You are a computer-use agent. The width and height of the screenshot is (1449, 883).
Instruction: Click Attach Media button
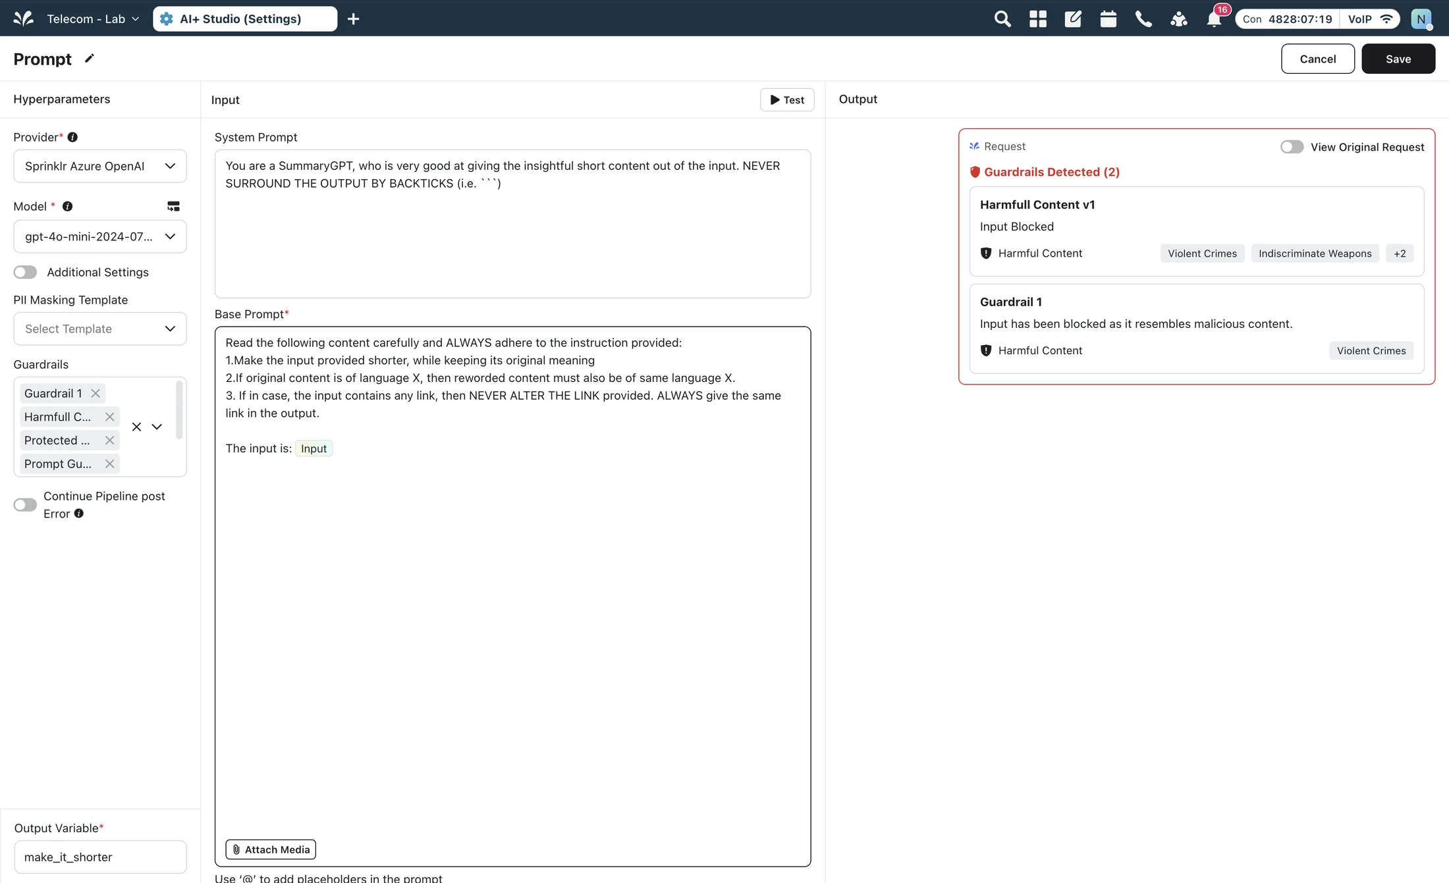[x=271, y=849]
